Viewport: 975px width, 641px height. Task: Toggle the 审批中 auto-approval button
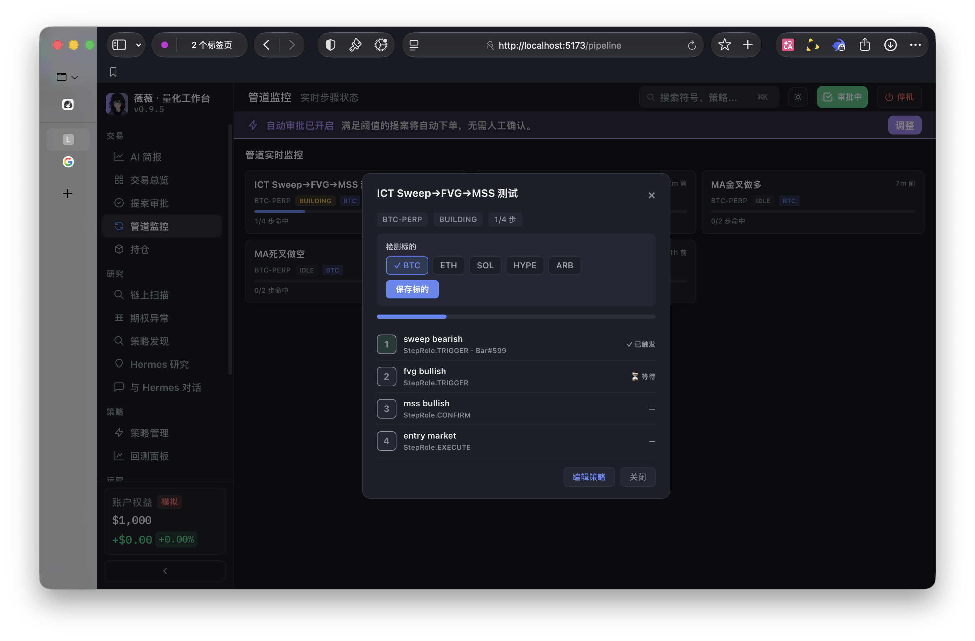[842, 97]
